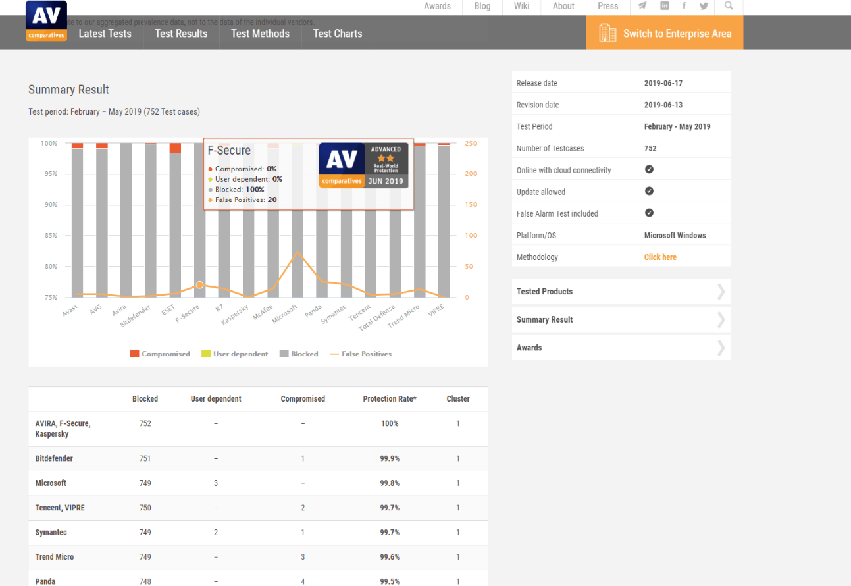Select the Bitdefender row name
851x586 pixels.
tap(54, 458)
